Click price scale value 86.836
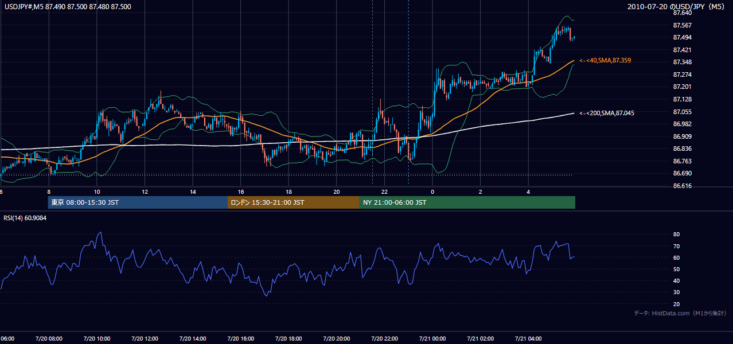The height and width of the screenshot is (344, 733). click(x=681, y=148)
